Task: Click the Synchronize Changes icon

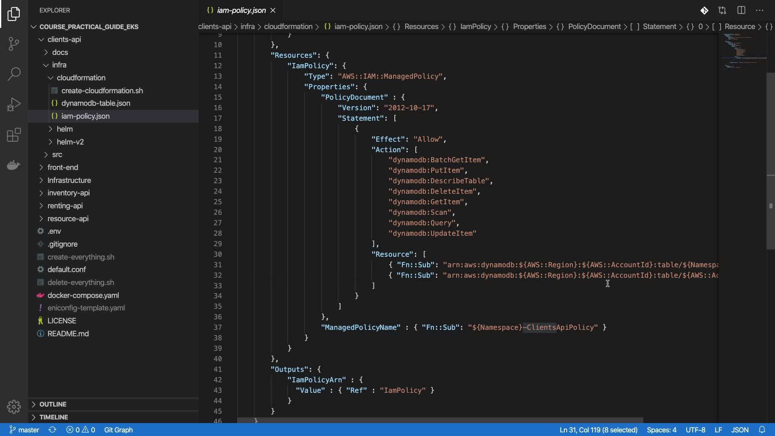Action: (52, 430)
